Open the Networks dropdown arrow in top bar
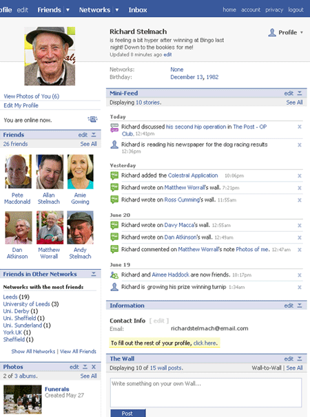Screen dimensions: 310x417 pos(116,10)
